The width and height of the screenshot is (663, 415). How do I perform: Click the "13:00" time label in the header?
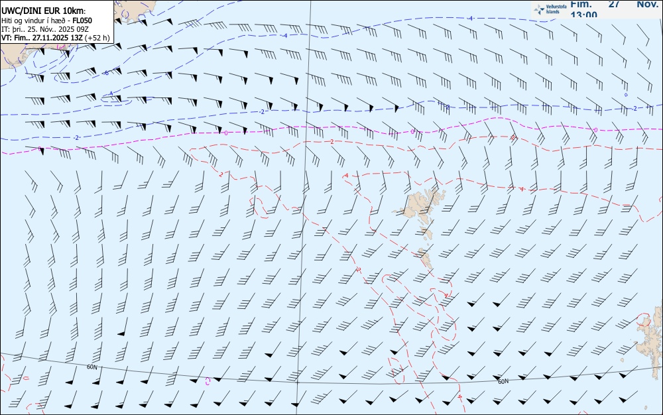coord(583,15)
